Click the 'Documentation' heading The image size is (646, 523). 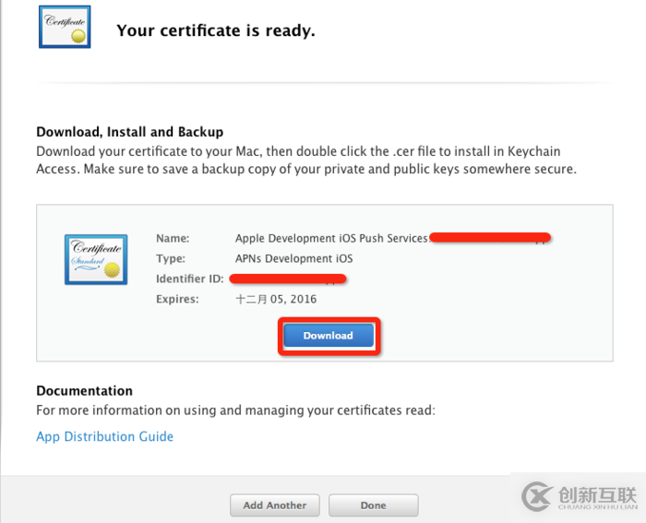85,391
